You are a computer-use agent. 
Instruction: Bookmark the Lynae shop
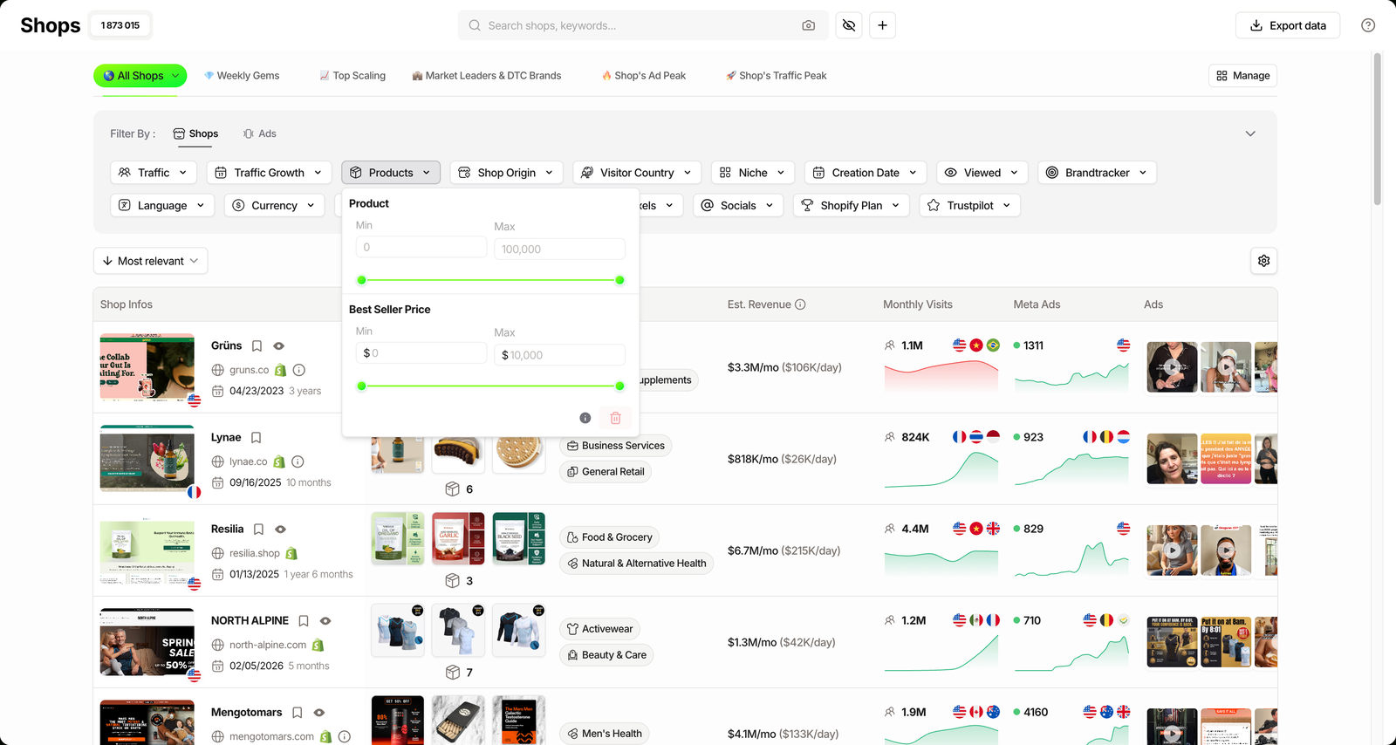coord(256,437)
